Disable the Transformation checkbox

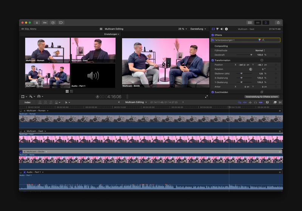(x=213, y=60)
